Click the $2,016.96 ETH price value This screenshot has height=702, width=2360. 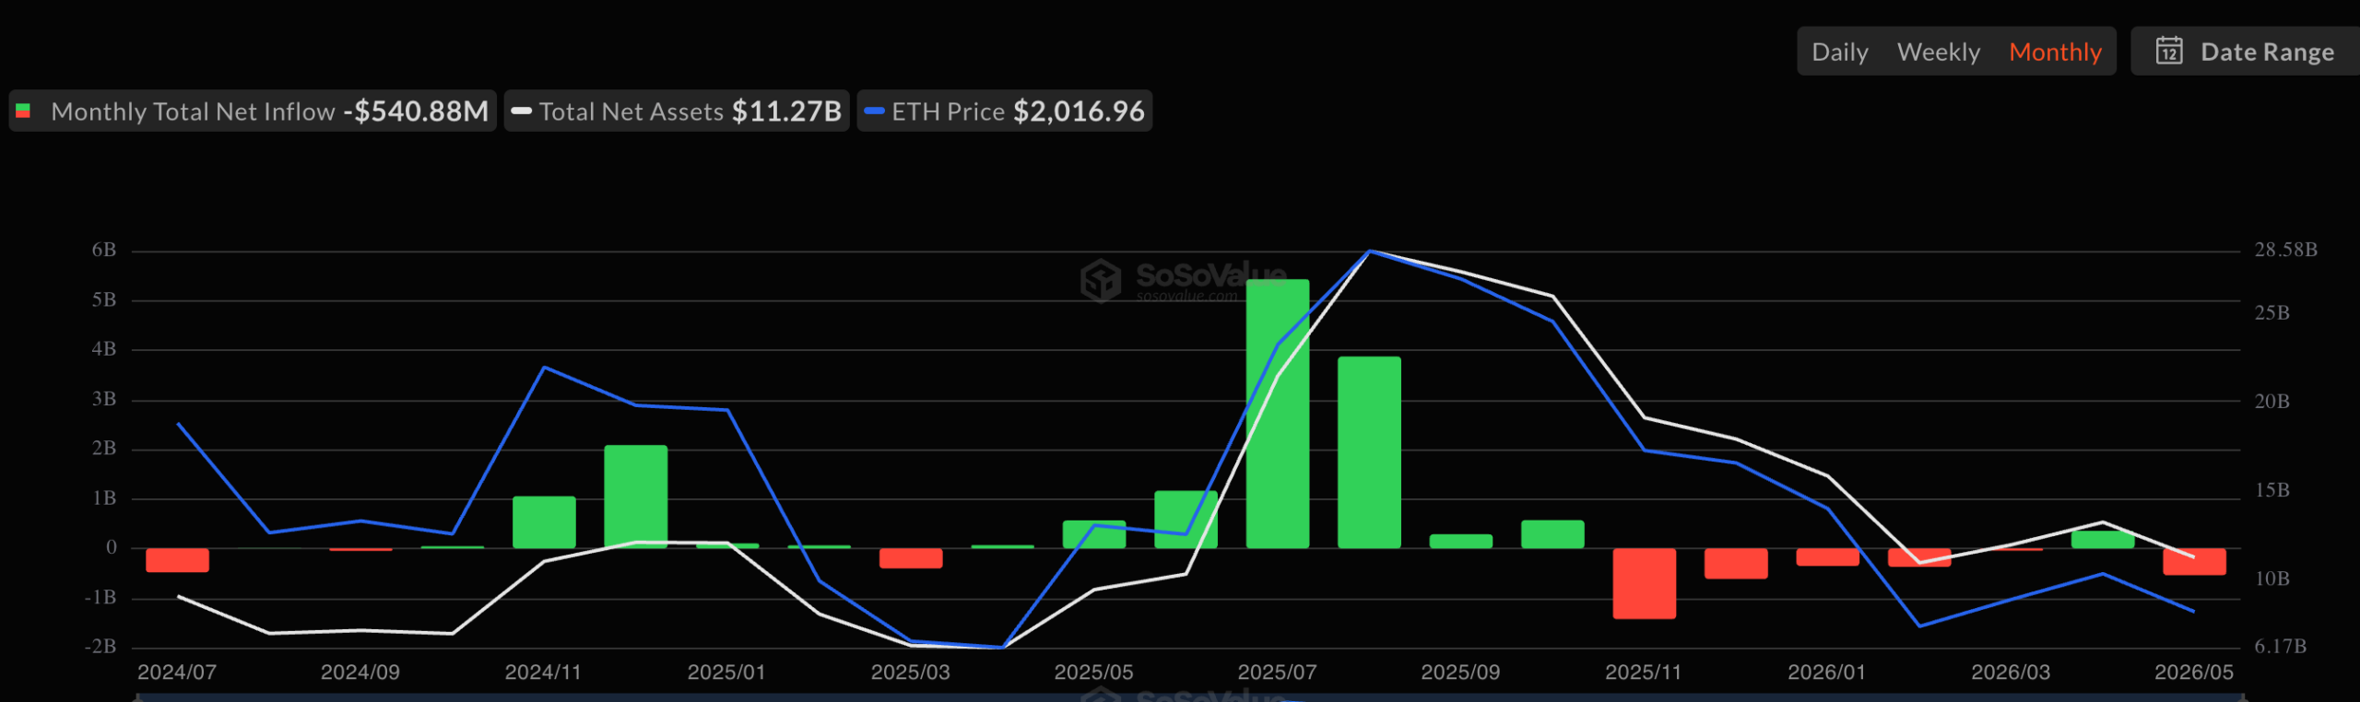pyautogui.click(x=1079, y=111)
